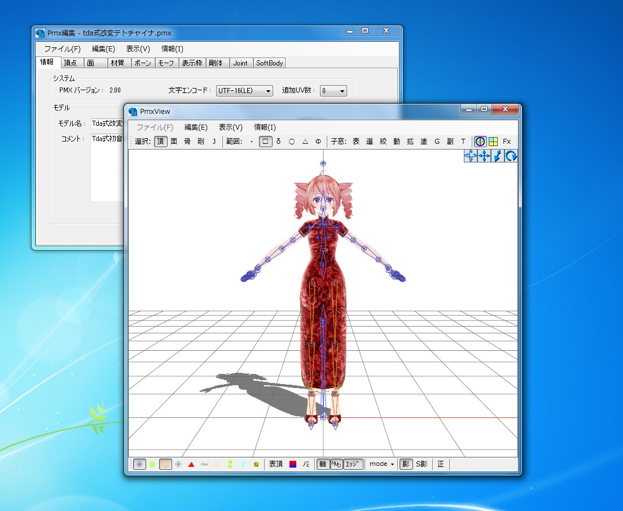Click the yellow joint sphere icon

coord(256,464)
